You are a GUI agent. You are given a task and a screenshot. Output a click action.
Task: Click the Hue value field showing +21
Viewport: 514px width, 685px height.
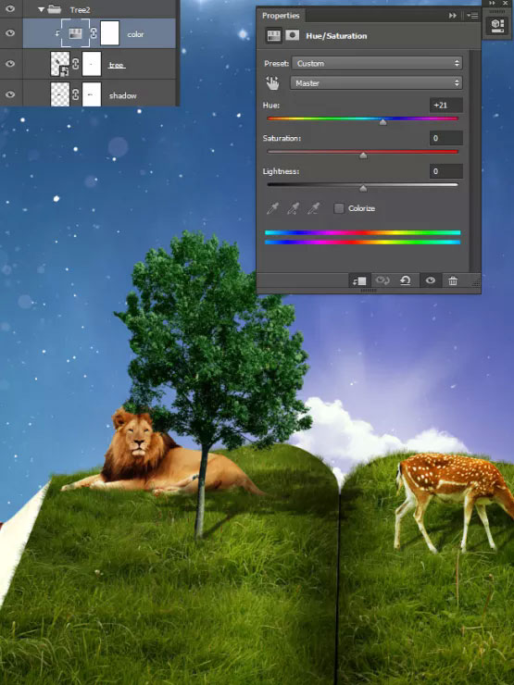click(x=445, y=106)
